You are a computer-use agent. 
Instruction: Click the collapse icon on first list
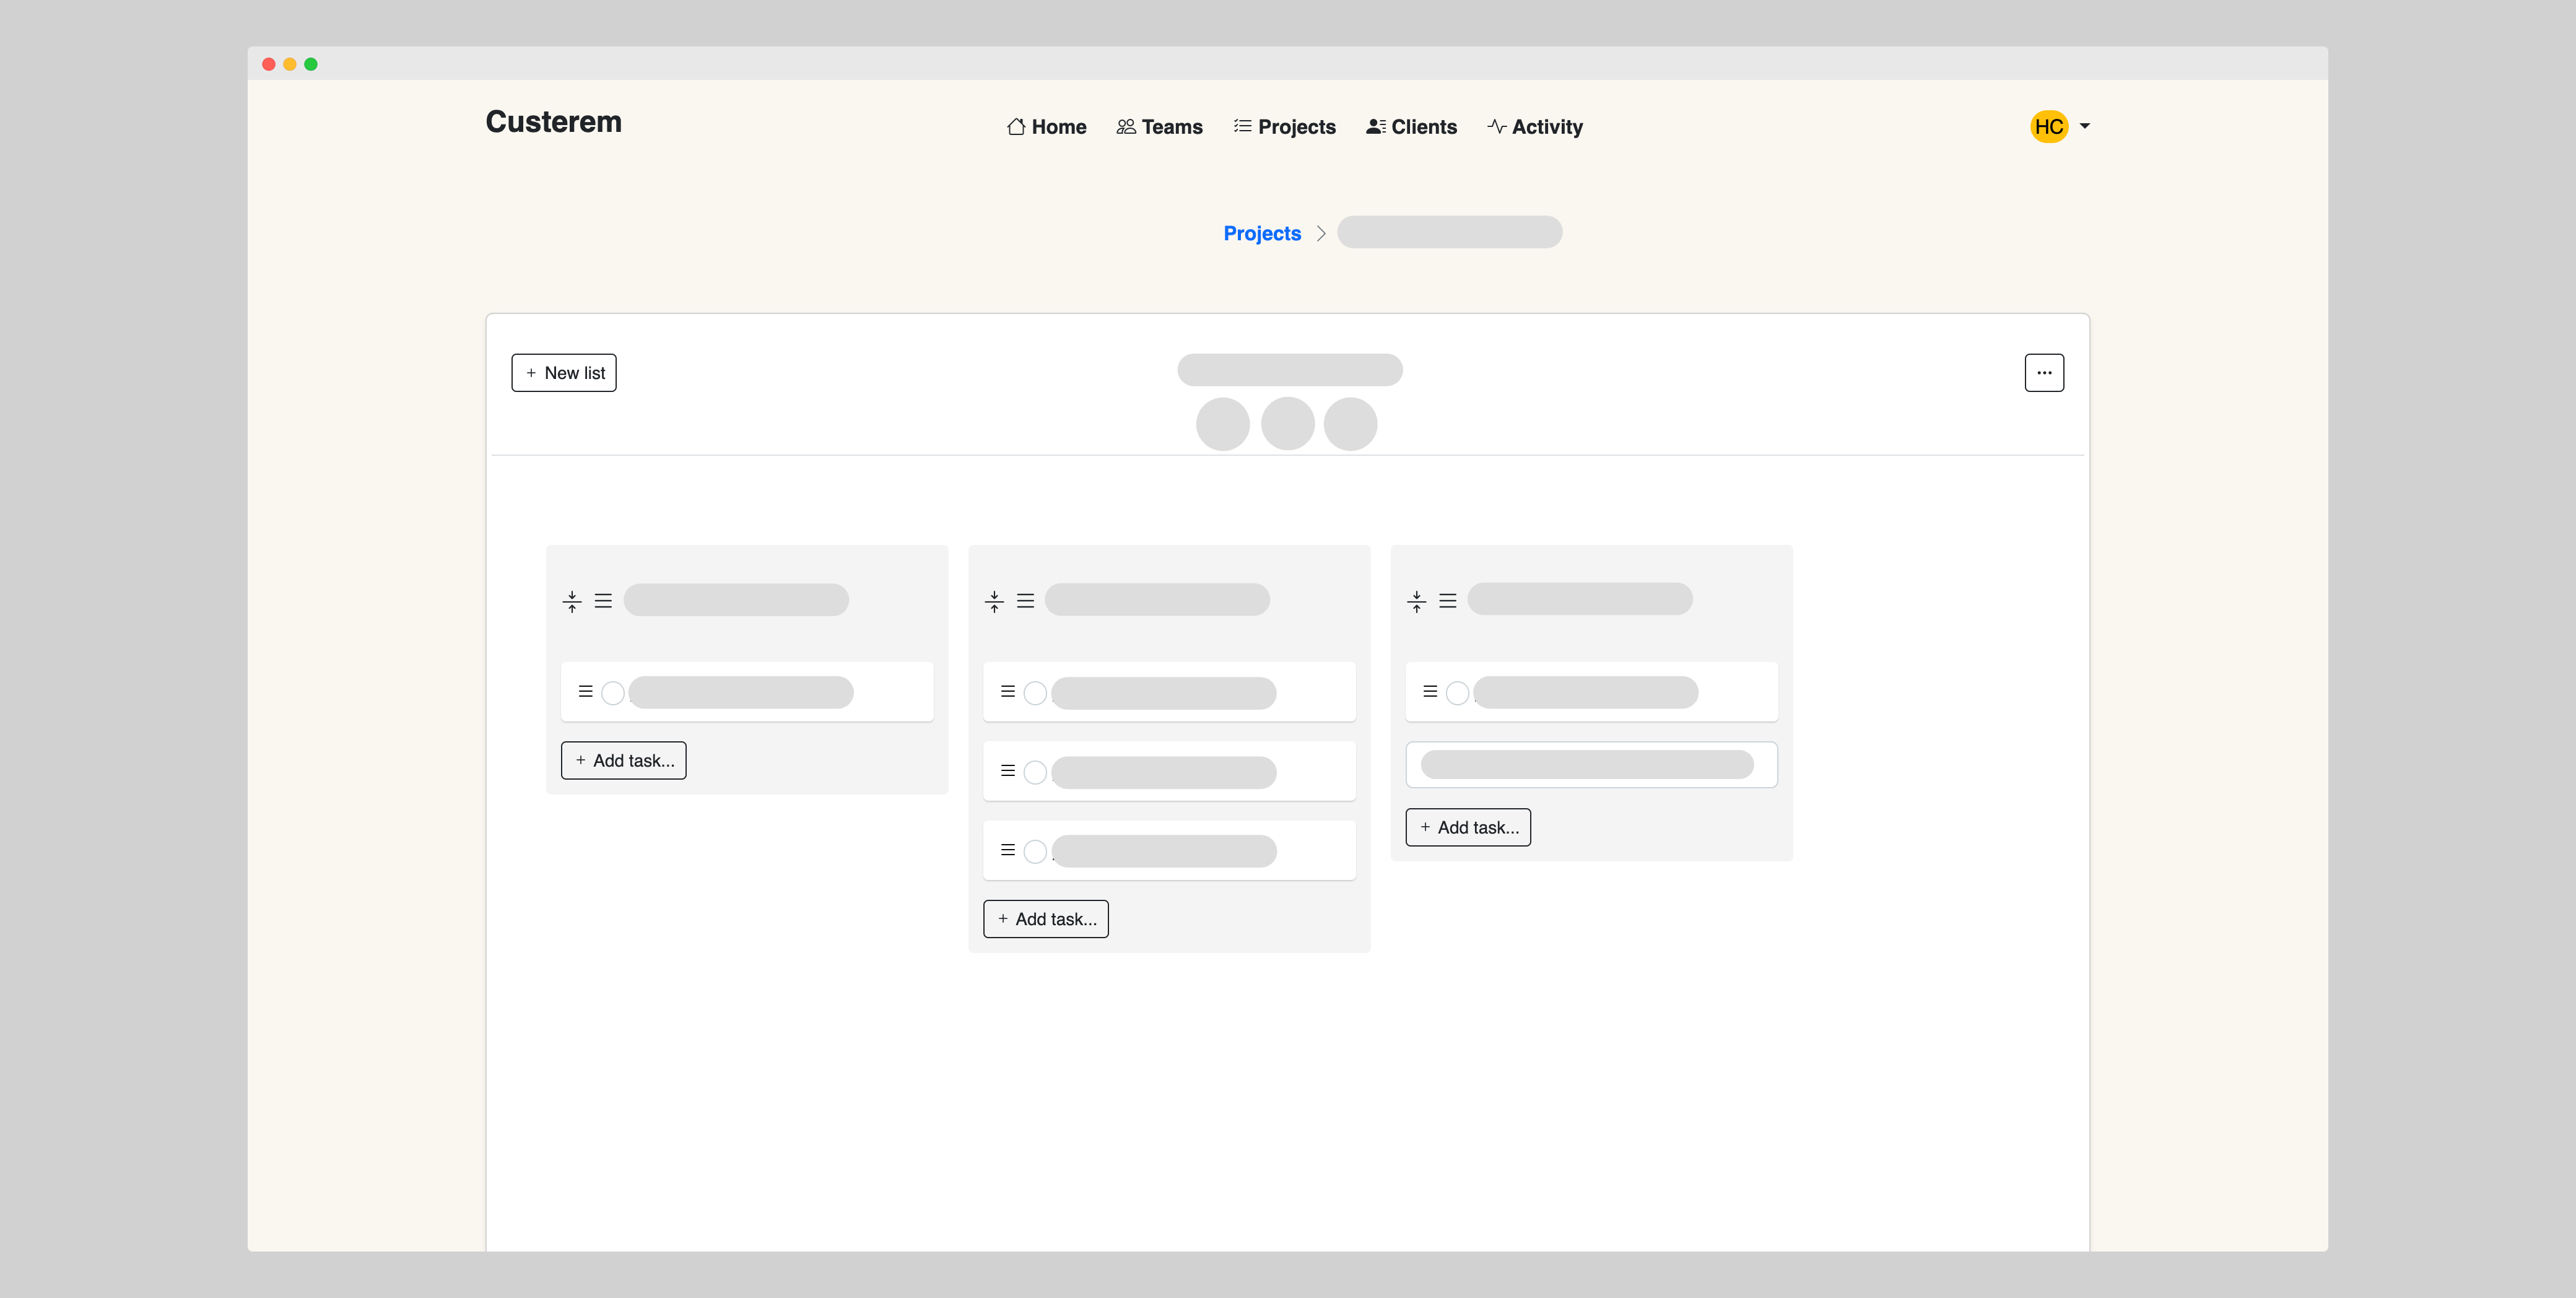tap(572, 601)
